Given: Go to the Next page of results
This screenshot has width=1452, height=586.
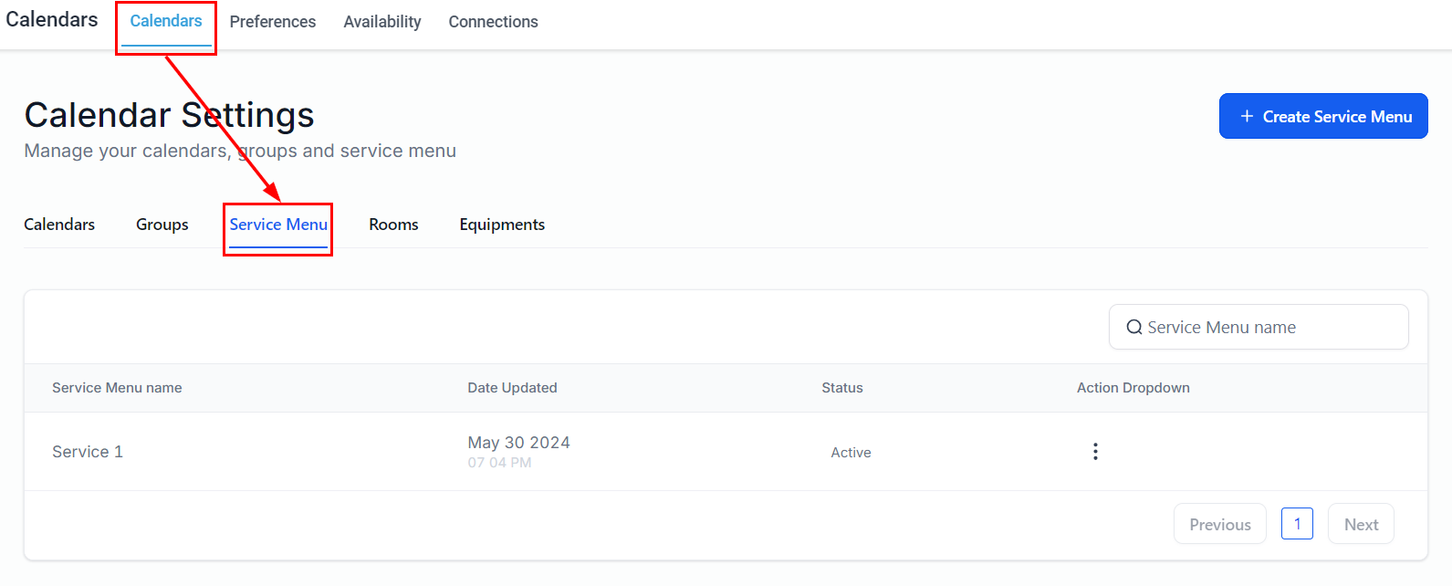Looking at the screenshot, I should tap(1361, 525).
